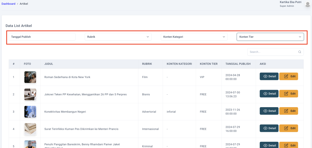Open Detail for Konektivitas Membangun Negeri
This screenshot has height=148, width=312.
click(269, 111)
